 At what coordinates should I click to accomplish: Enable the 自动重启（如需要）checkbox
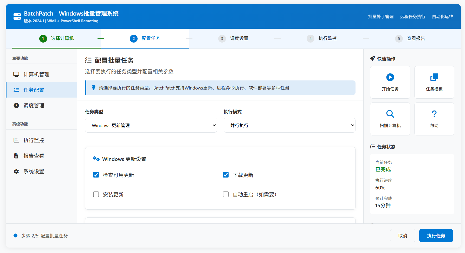click(x=226, y=194)
